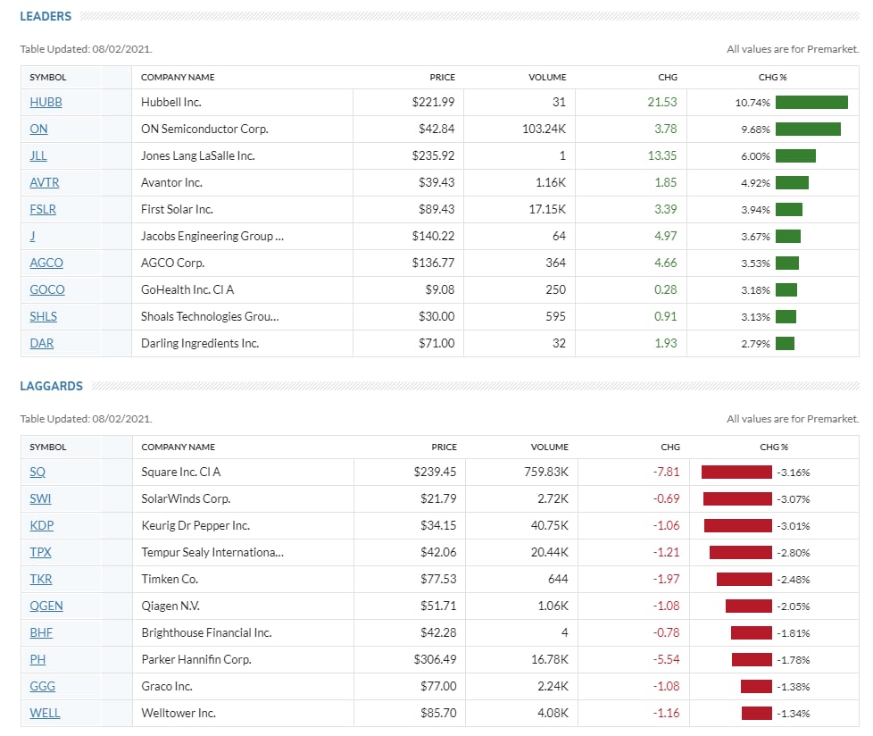
Task: Select the Leaders table CHG % header
Action: (772, 77)
